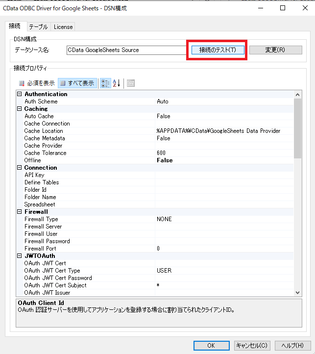This screenshot has width=315, height=354.
Task: Confirm with the OK button
Action: click(x=212, y=346)
